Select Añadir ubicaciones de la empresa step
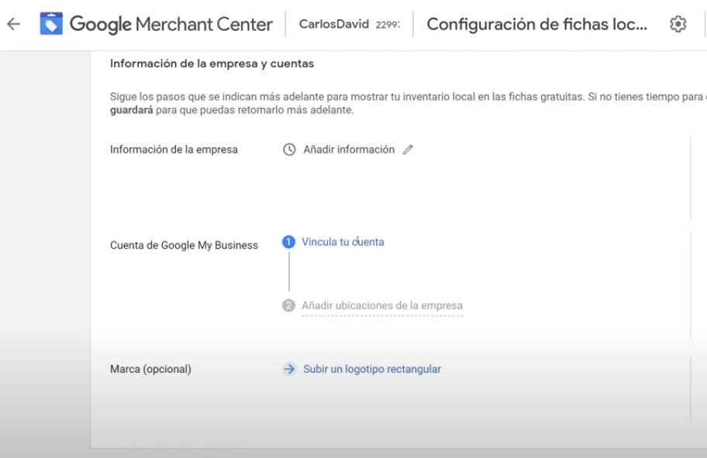The image size is (707, 458). point(381,305)
